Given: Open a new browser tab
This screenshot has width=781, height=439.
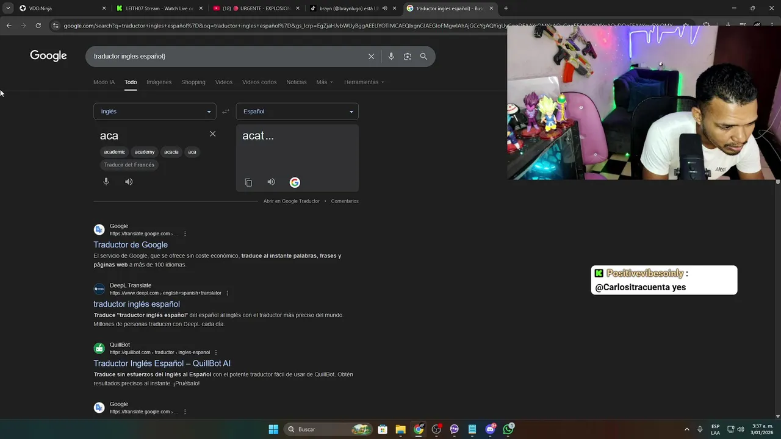Looking at the screenshot, I should click(506, 9).
